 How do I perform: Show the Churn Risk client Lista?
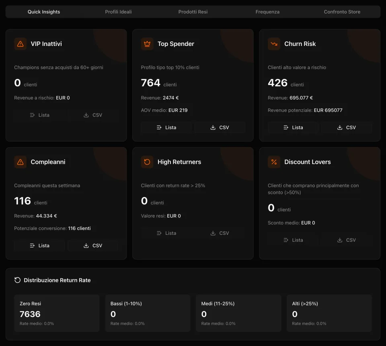[293, 128]
